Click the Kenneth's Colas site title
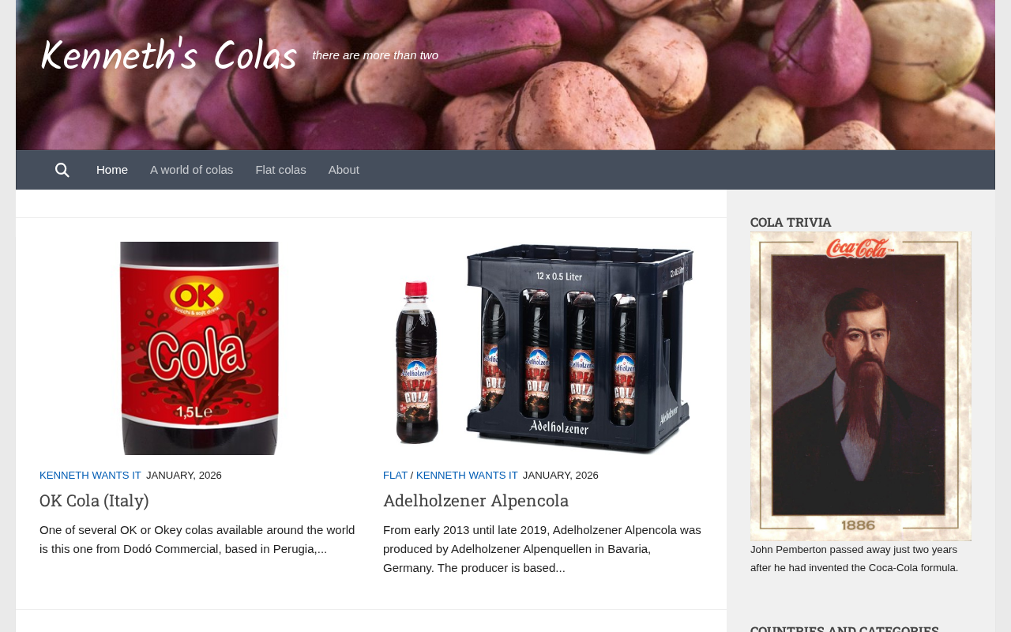The height and width of the screenshot is (632, 1011). pyautogui.click(x=168, y=56)
